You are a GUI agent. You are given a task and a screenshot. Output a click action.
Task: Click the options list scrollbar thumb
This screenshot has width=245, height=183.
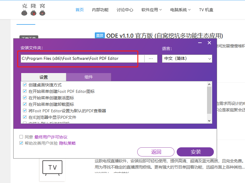tap(209, 100)
